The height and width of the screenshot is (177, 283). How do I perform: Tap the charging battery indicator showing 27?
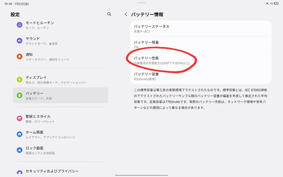click(276, 3)
